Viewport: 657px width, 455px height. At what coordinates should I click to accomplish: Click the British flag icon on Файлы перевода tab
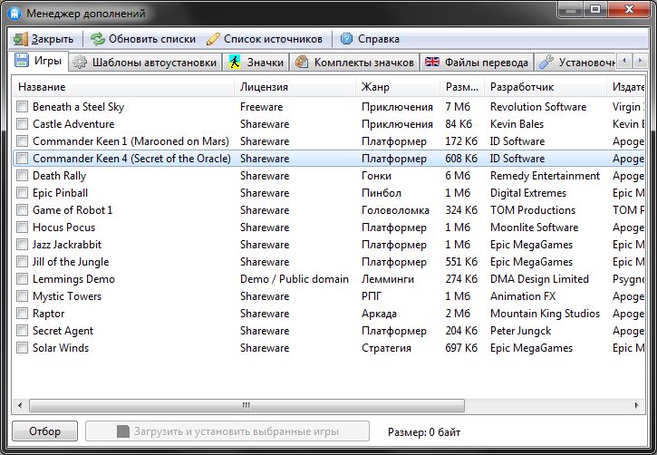tap(432, 63)
